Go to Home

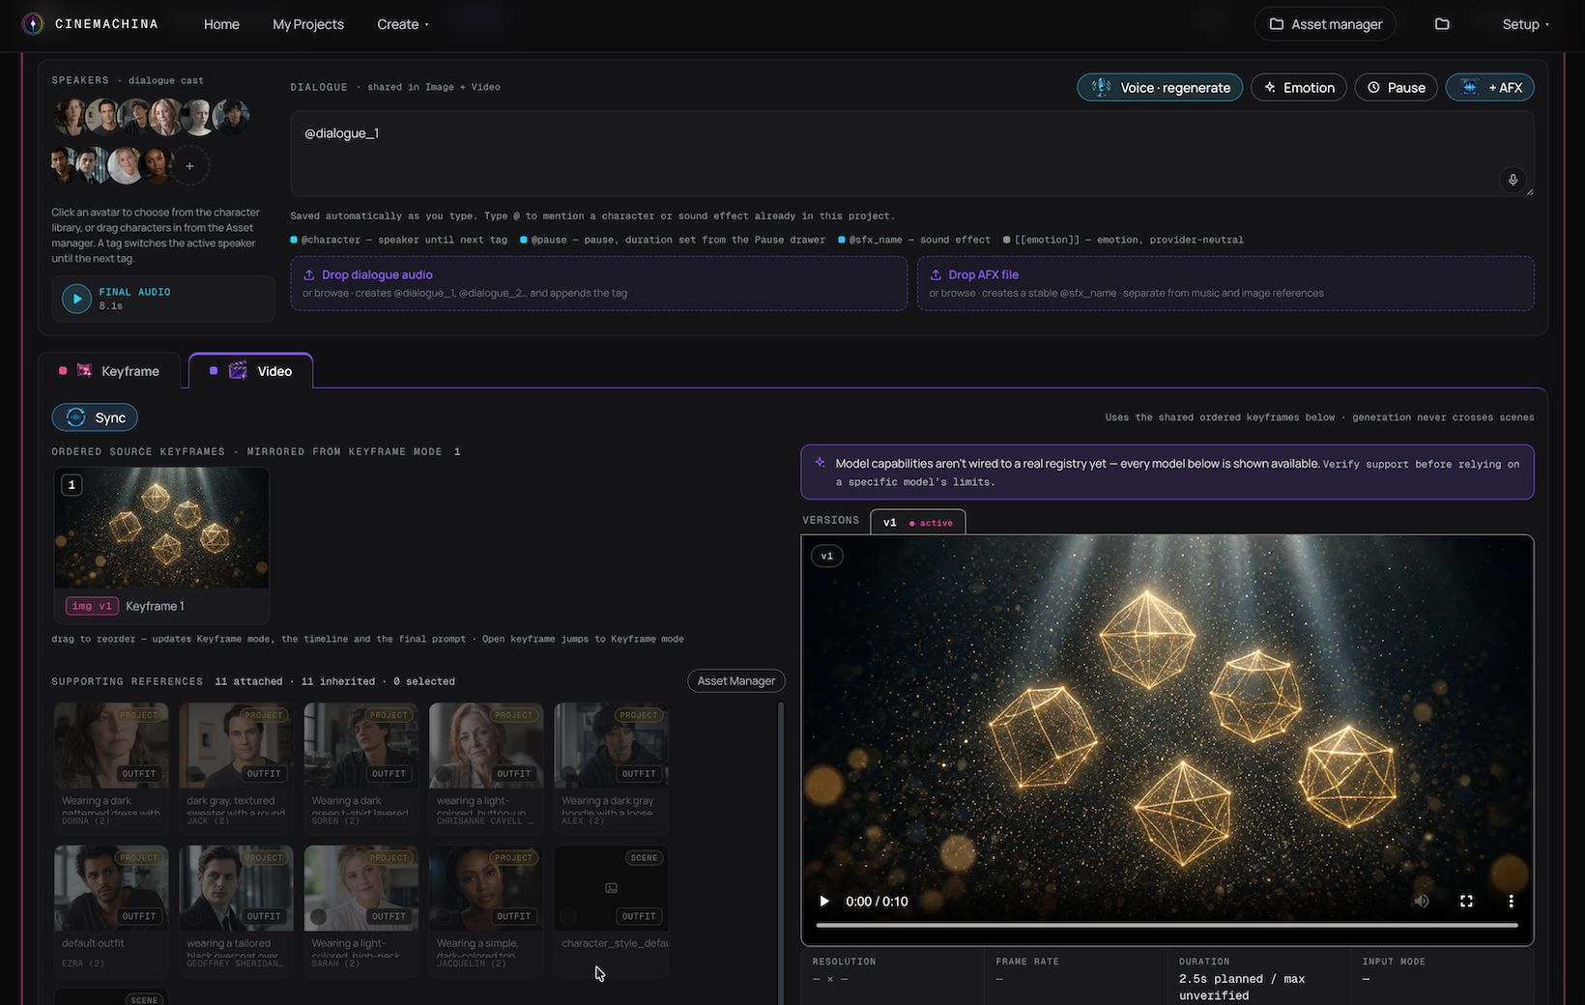click(221, 24)
